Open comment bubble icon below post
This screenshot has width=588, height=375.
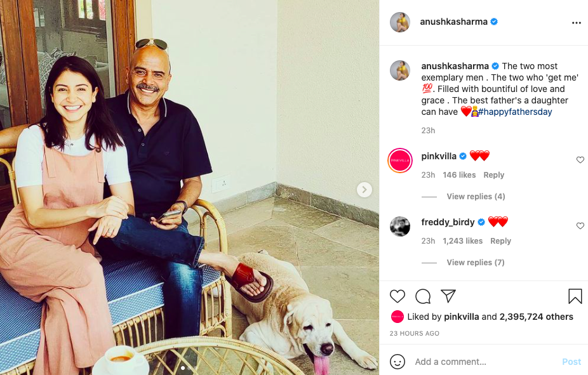coord(423,296)
